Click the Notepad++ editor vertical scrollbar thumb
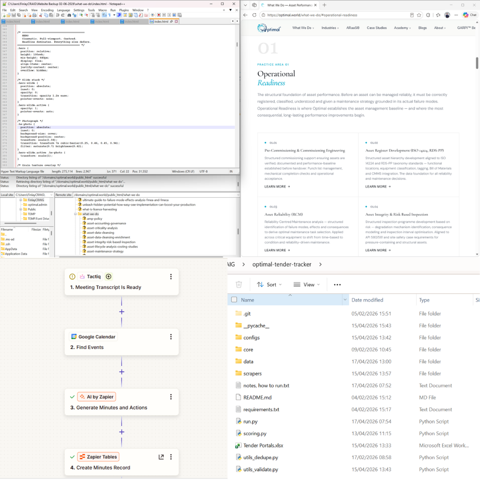This screenshot has height=480, width=480. coord(237,44)
